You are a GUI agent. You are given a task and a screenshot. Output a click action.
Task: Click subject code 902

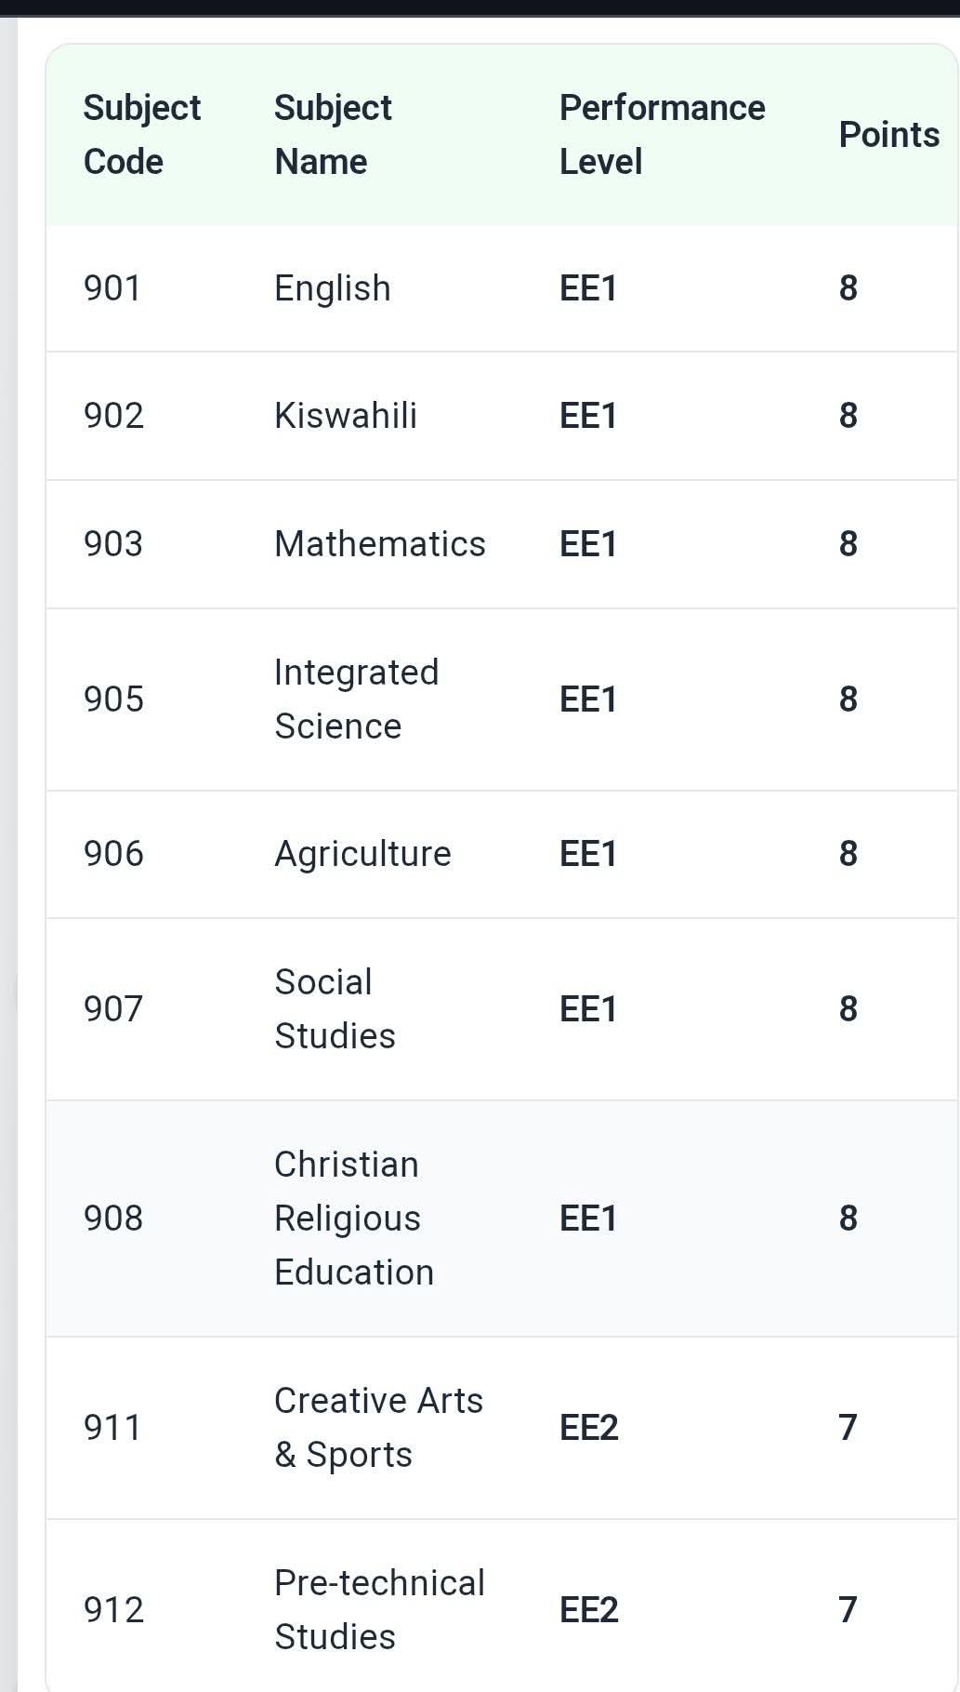pos(113,416)
